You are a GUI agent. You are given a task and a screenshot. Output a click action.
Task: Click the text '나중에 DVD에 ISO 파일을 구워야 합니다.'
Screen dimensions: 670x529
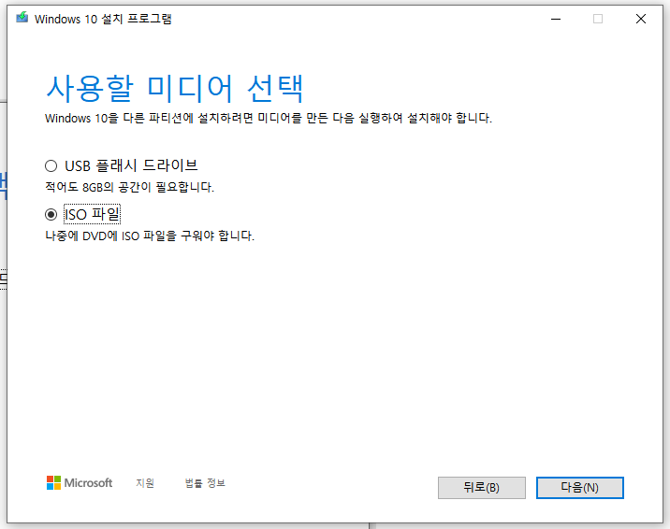point(150,236)
